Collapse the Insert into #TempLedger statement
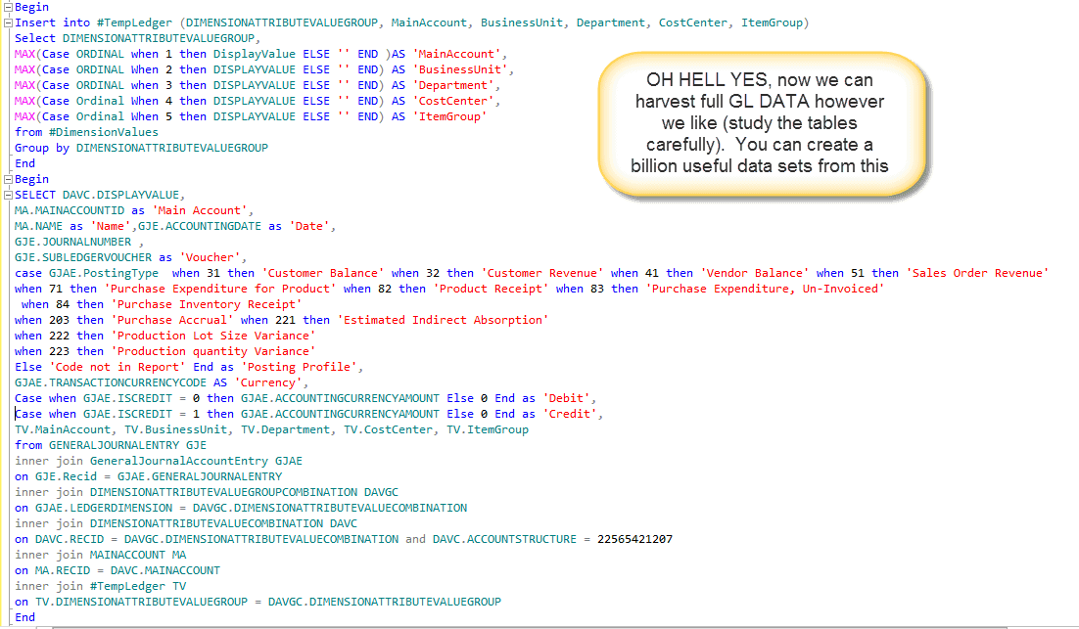Screen dimensions: 1079x629 coord(8,22)
